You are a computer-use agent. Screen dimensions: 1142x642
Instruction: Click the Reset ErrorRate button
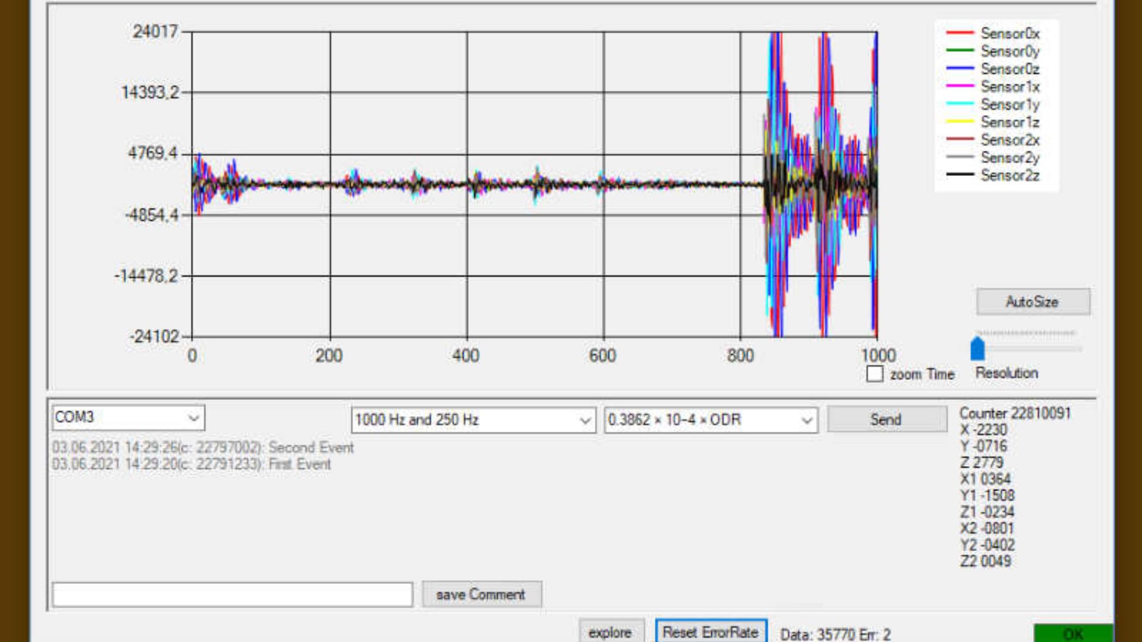(x=711, y=631)
